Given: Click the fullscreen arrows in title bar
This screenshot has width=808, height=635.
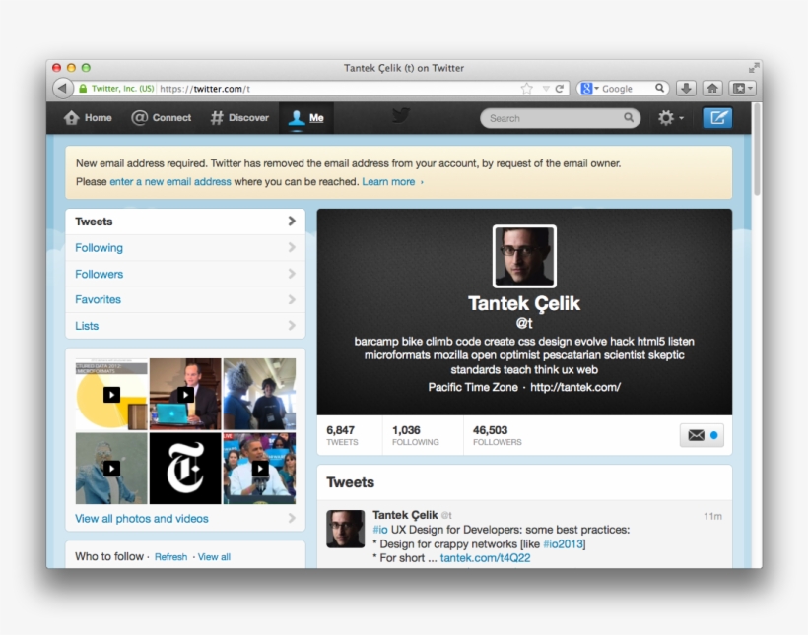Looking at the screenshot, I should [x=754, y=68].
